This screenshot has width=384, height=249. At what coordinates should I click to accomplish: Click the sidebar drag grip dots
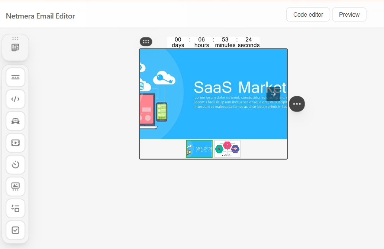[15, 38]
